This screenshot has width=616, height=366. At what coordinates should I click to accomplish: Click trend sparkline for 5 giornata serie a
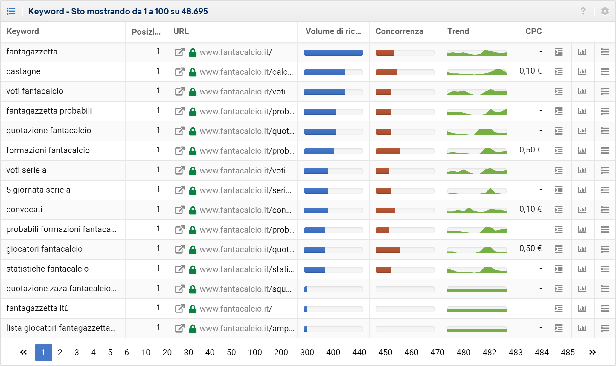[477, 190]
